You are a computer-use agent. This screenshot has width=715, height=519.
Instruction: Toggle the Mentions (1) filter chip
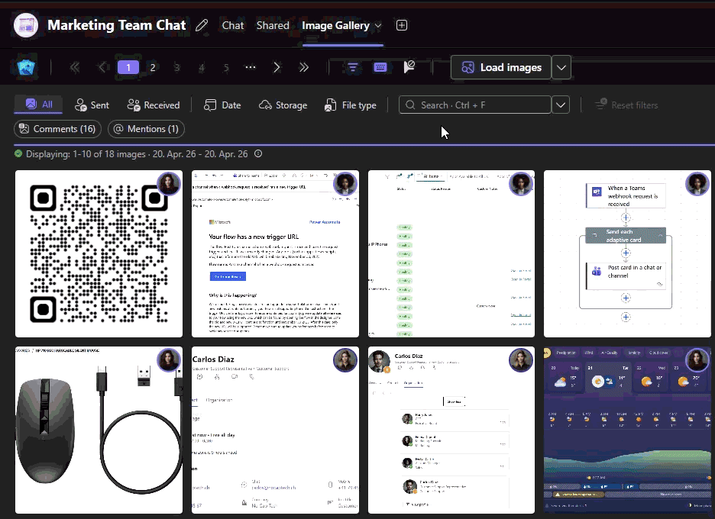pos(147,129)
